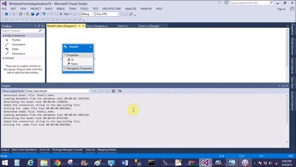Click the Clear All output icon
Screen dimensions: 296x167
point(113,91)
